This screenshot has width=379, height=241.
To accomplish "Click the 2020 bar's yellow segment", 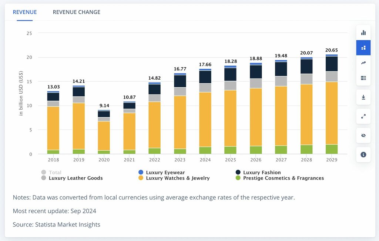I will [104, 136].
